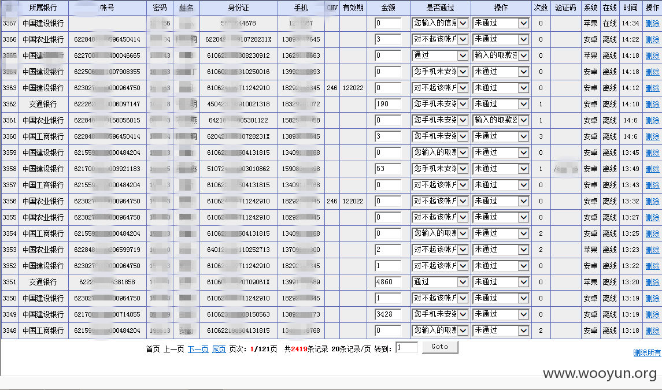This screenshot has height=390, width=662.
Task: Delete row 3351 using 删除 link
Action: tap(652, 283)
